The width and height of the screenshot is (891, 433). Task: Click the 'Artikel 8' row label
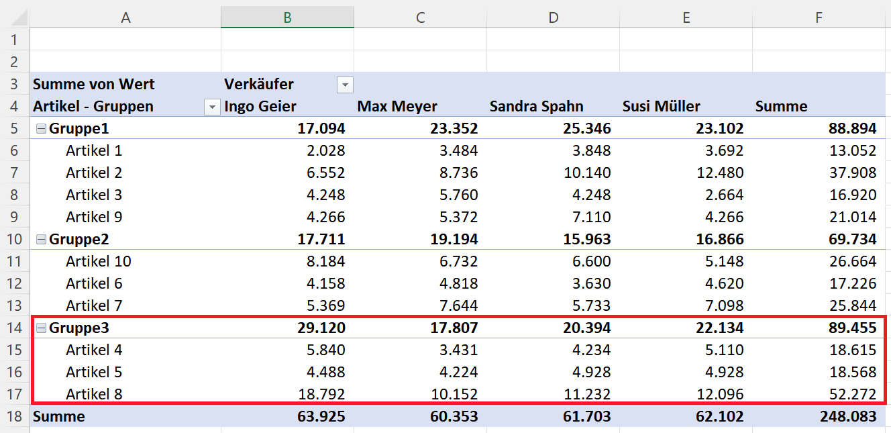click(94, 394)
